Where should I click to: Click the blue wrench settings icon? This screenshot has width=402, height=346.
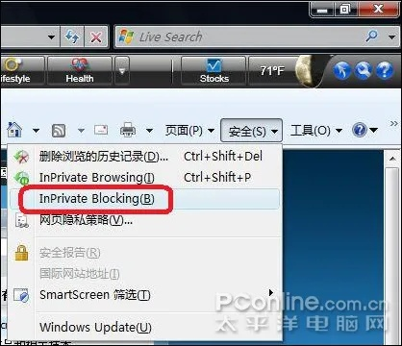point(364,70)
